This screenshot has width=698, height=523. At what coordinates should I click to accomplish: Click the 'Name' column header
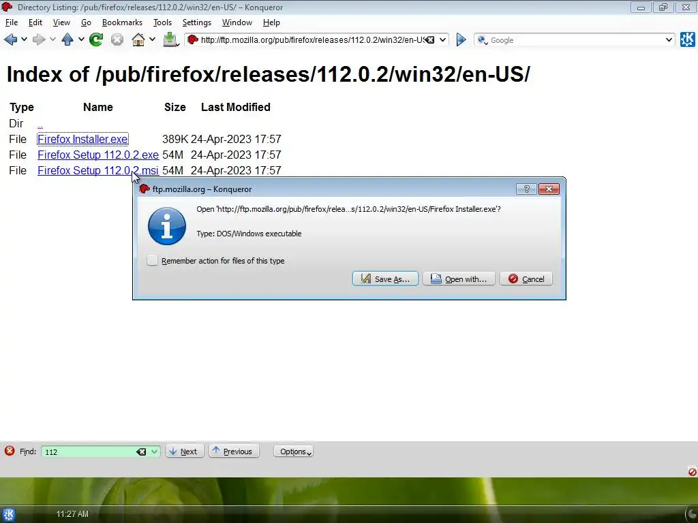98,107
